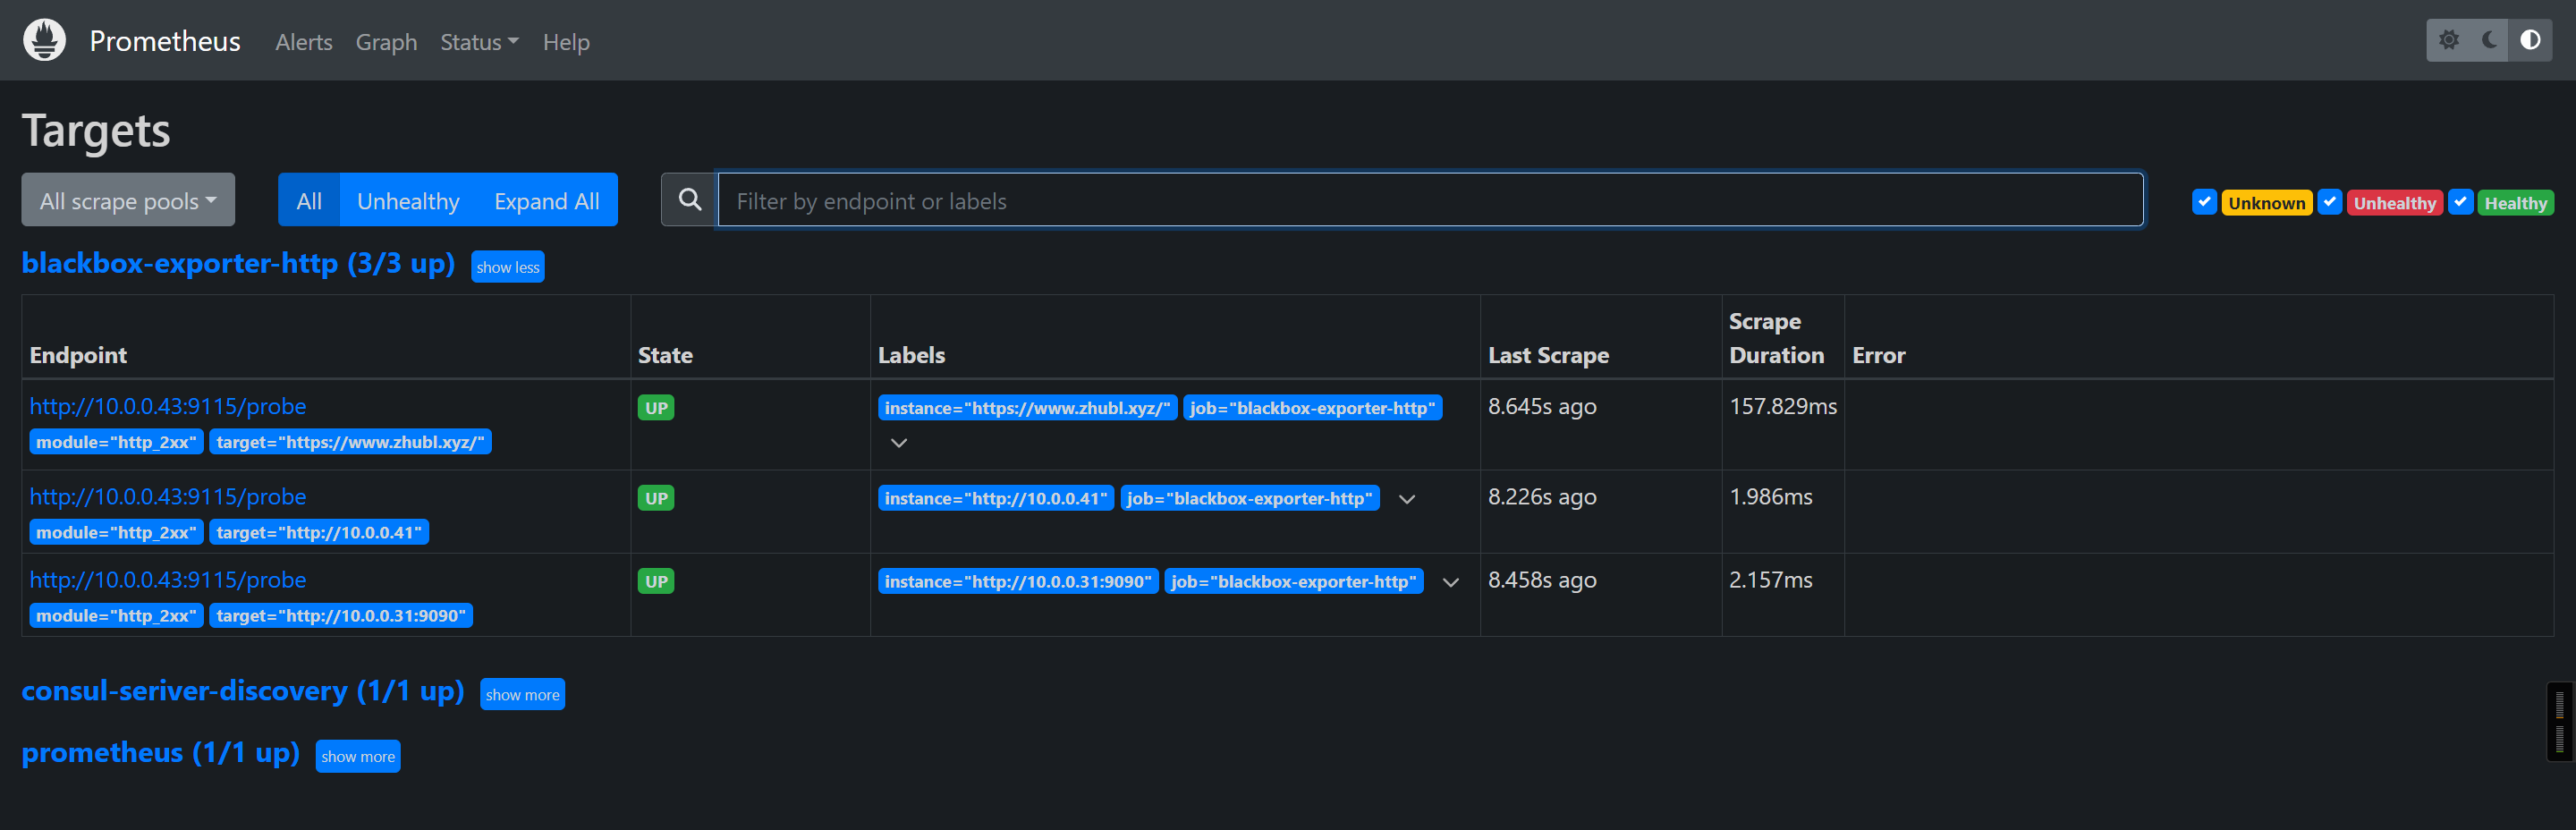Toggle the Unknown state checkbox

[x=2204, y=202]
